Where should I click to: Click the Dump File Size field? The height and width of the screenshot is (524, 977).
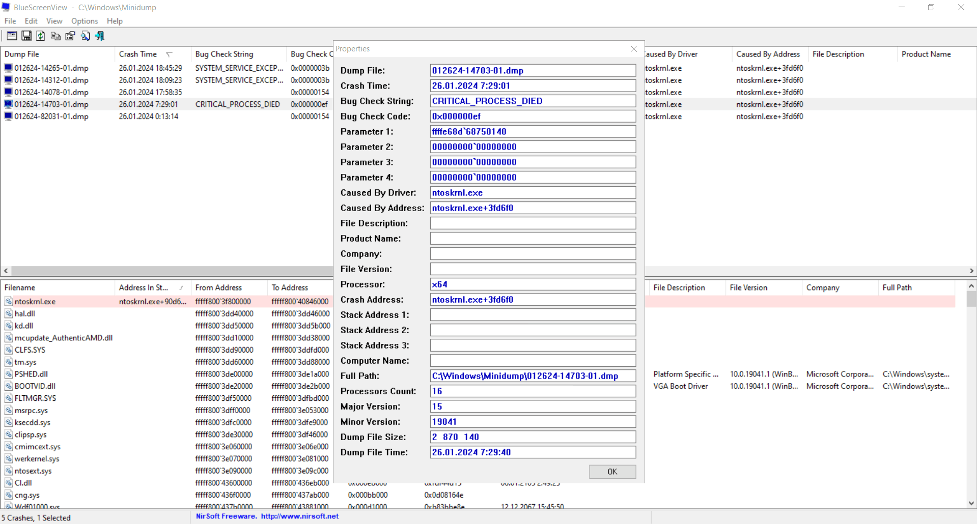(x=533, y=437)
